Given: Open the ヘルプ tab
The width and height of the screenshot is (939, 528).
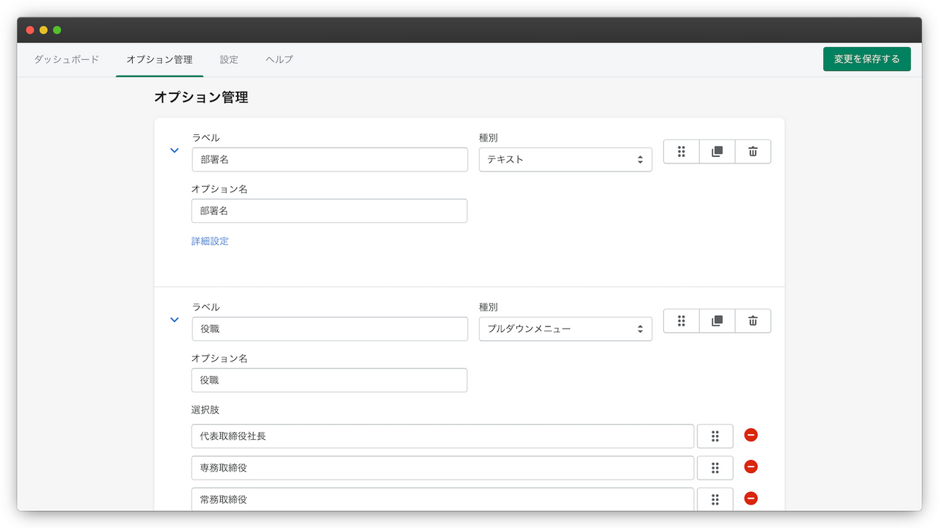Looking at the screenshot, I should (x=279, y=59).
